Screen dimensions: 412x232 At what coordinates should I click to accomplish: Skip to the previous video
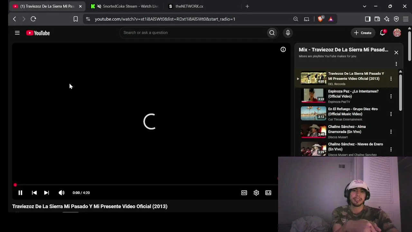[x=34, y=193]
